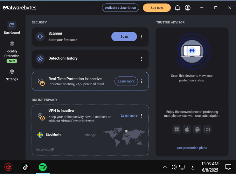Click the taskbar clock showing 12:03 AM
Image resolution: width=236 pixels, height=174 pixels.
point(210,167)
